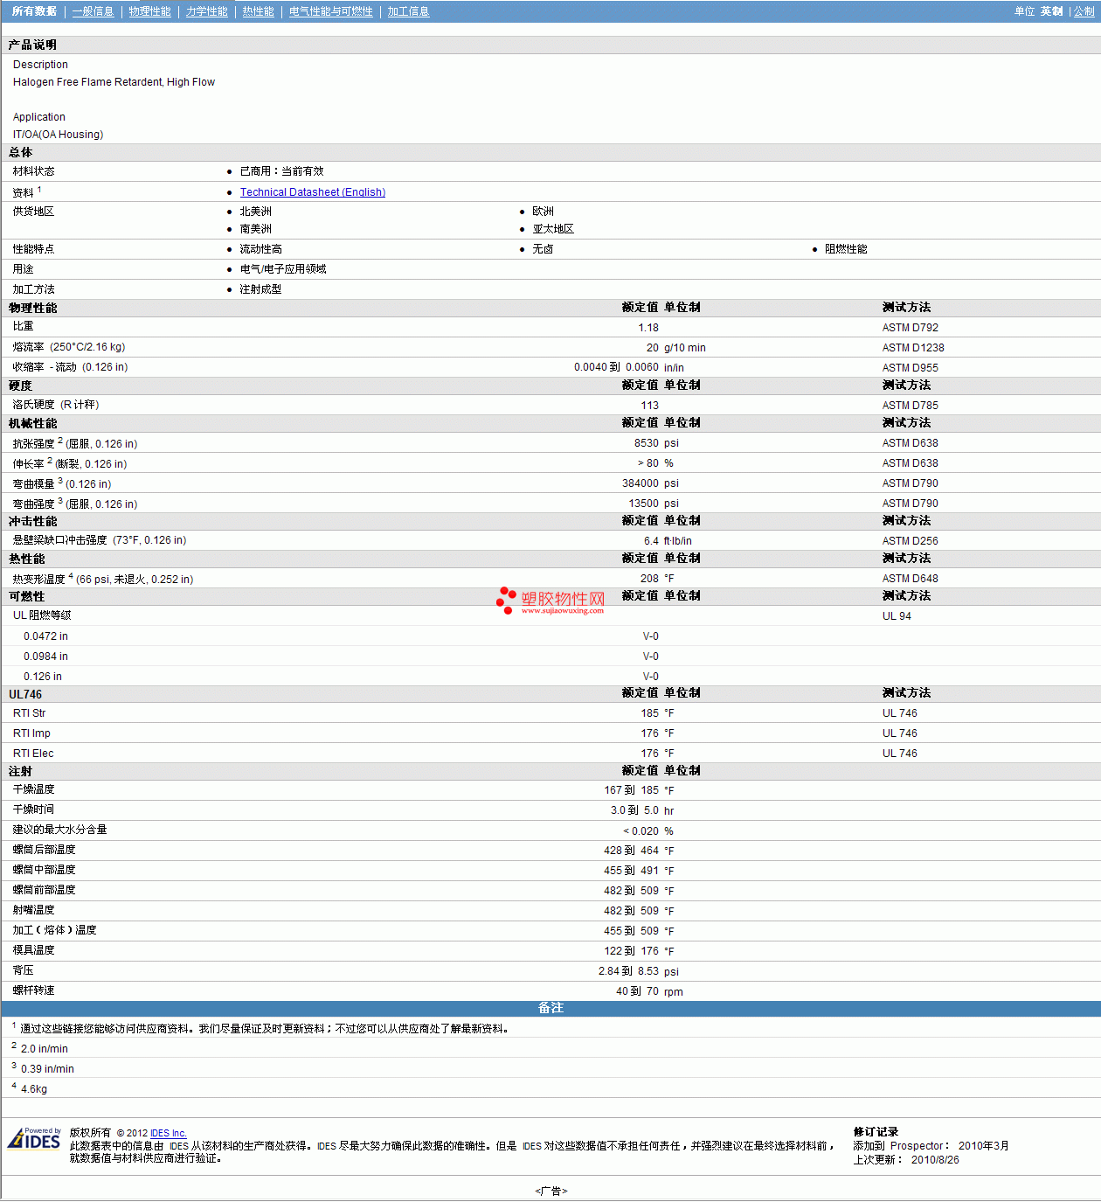This screenshot has height=1202, width=1101.
Task: Click the 抗张强度 value 8530 psi
Action: click(x=656, y=443)
